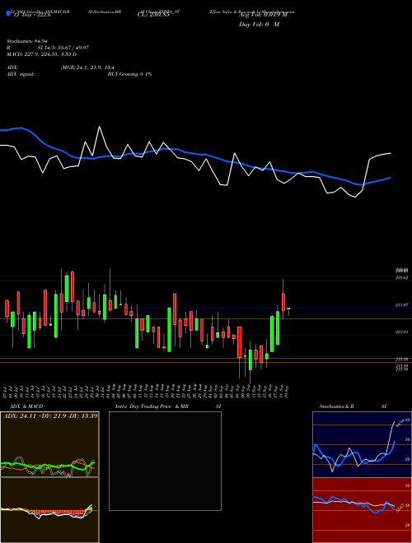The image size is (412, 543).
Task: Select the 'BUY Growing @ 1%' signal text
Action: (x=129, y=74)
